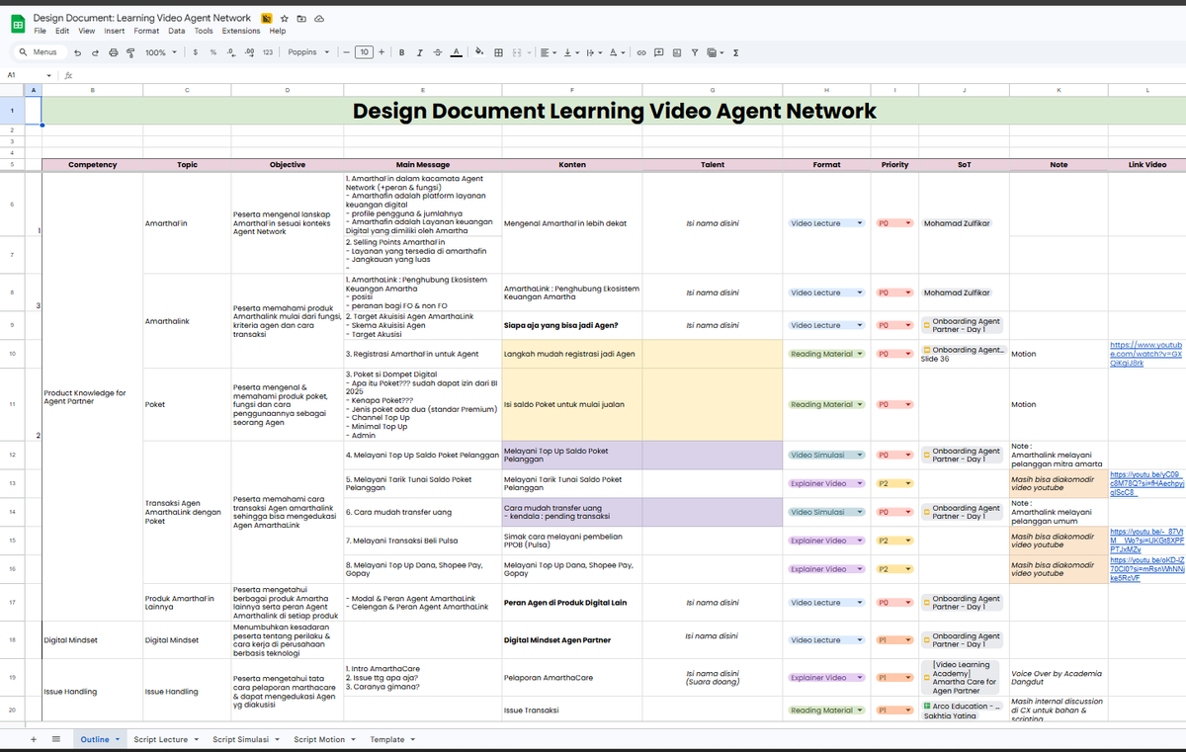Open the Data menu
Viewport: 1186px width, 752px height.
coord(176,31)
